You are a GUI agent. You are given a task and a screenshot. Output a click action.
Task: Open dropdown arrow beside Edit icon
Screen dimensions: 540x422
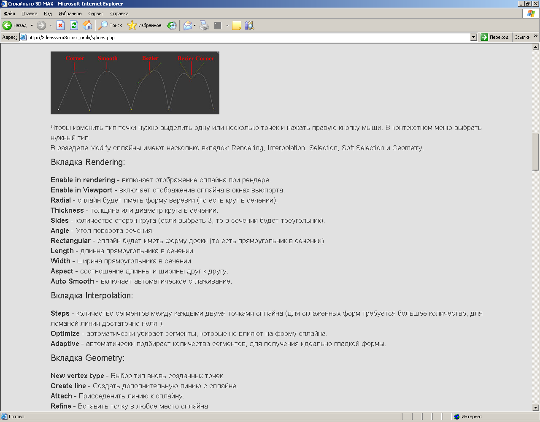(227, 25)
